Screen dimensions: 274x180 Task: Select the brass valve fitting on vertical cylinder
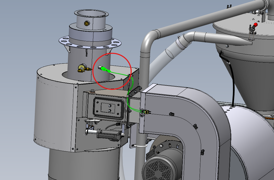83,68
